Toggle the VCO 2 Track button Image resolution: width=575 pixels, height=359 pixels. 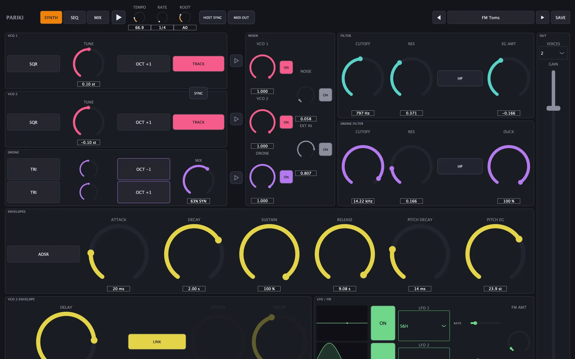pos(198,122)
